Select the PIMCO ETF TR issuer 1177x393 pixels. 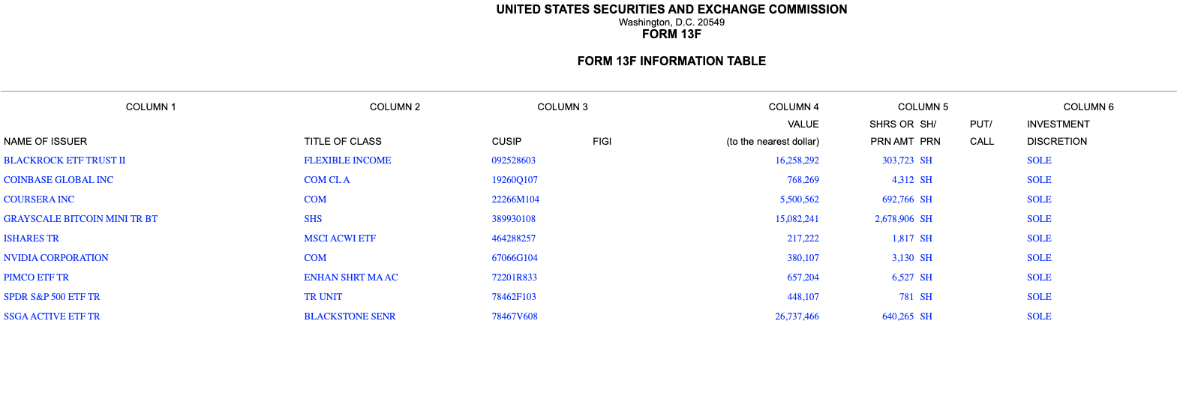point(36,277)
